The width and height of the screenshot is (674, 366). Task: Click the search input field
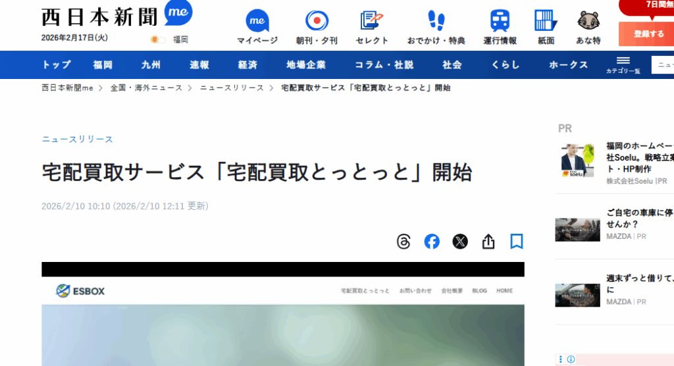pyautogui.click(x=662, y=65)
